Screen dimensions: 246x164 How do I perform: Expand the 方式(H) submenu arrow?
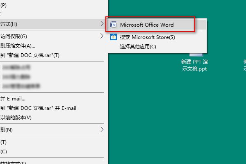click(102, 25)
